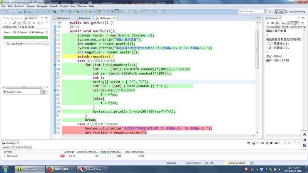Toggle JUnit Show Failures Only icon
Viewport: 308px width, 173px height.
(x=15, y=23)
